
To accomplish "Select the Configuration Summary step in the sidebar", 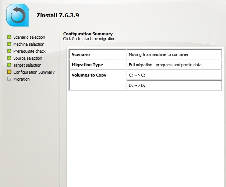I will pyautogui.click(x=34, y=72).
